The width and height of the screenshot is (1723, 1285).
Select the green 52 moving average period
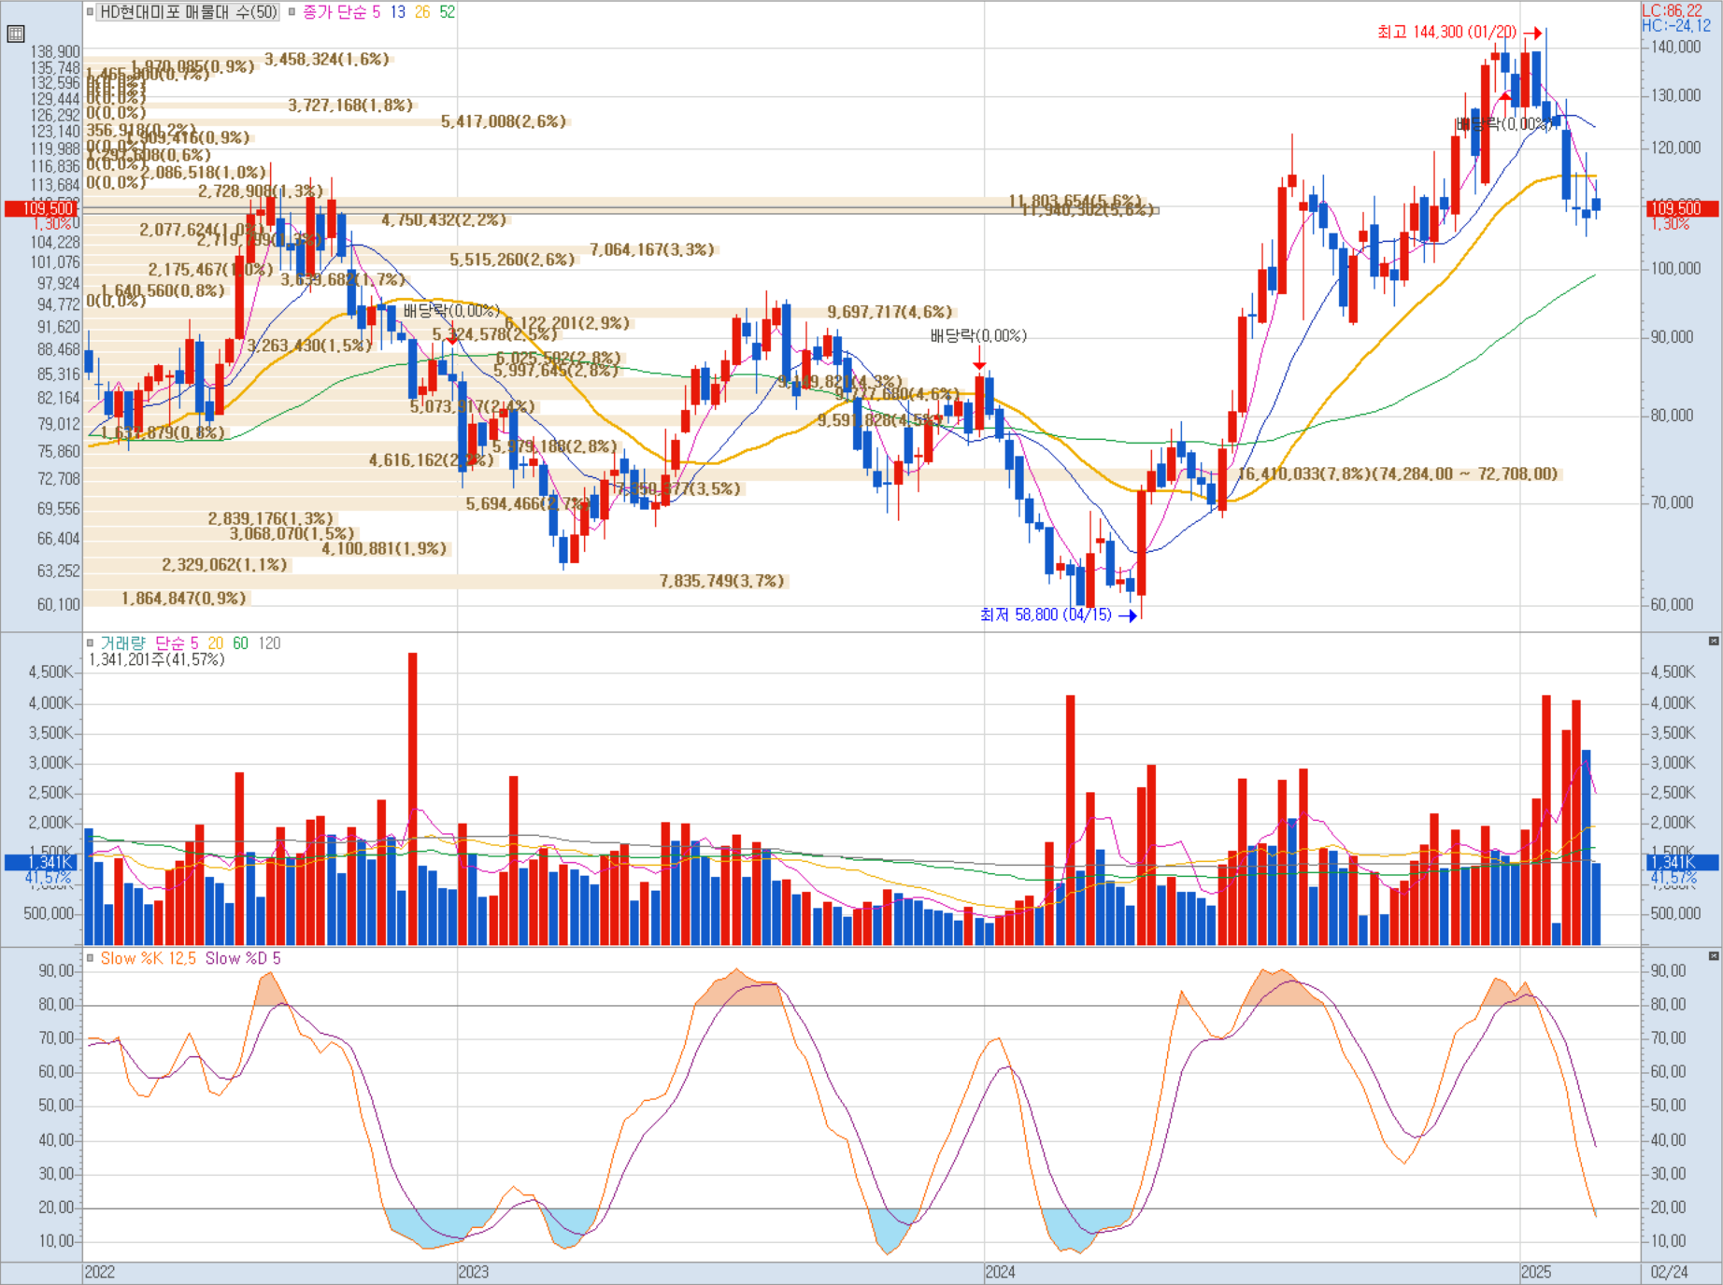tap(448, 12)
